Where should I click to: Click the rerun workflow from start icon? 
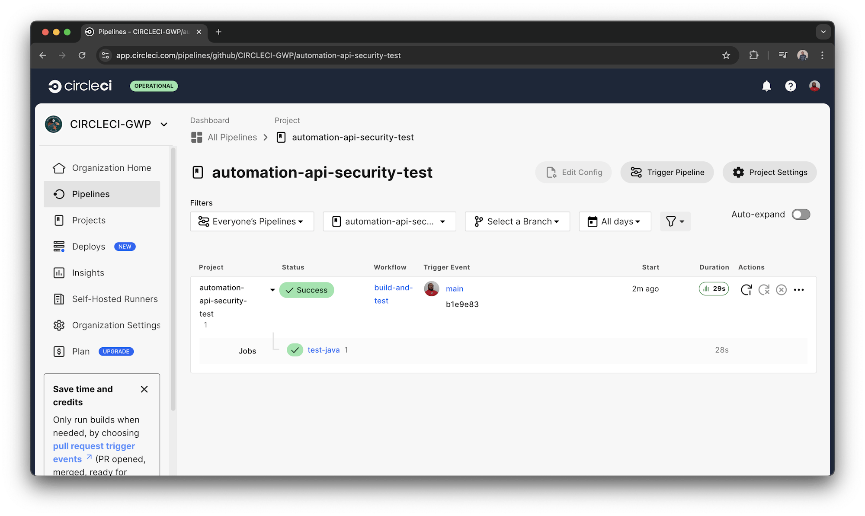(x=746, y=290)
